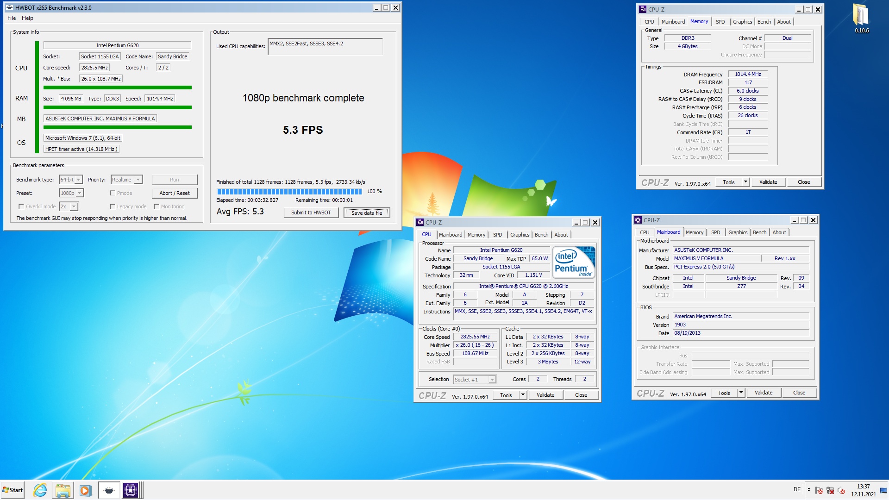This screenshot has height=500, width=889.
Task: Launch Windows Media Player from taskbar
Action: [x=85, y=490]
